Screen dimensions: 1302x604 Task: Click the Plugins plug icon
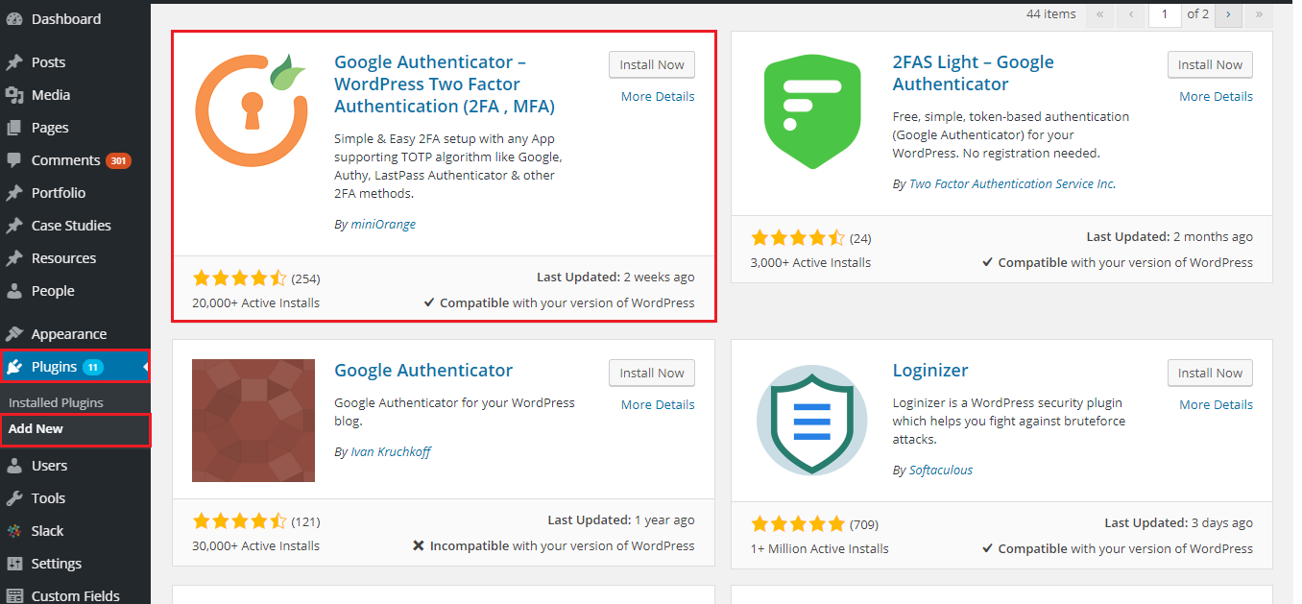[x=14, y=367]
